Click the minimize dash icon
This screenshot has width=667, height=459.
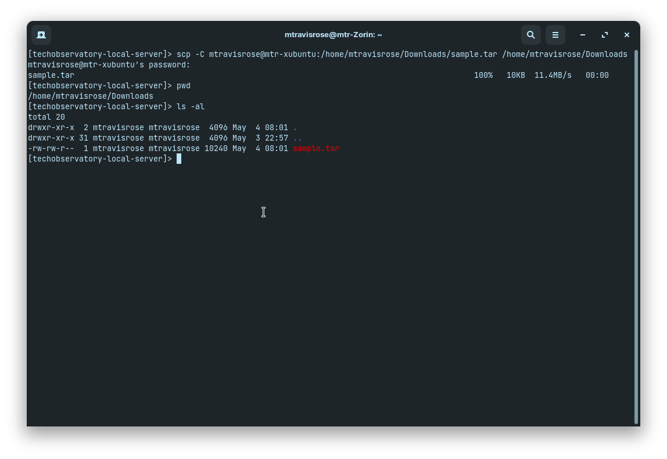(x=582, y=35)
